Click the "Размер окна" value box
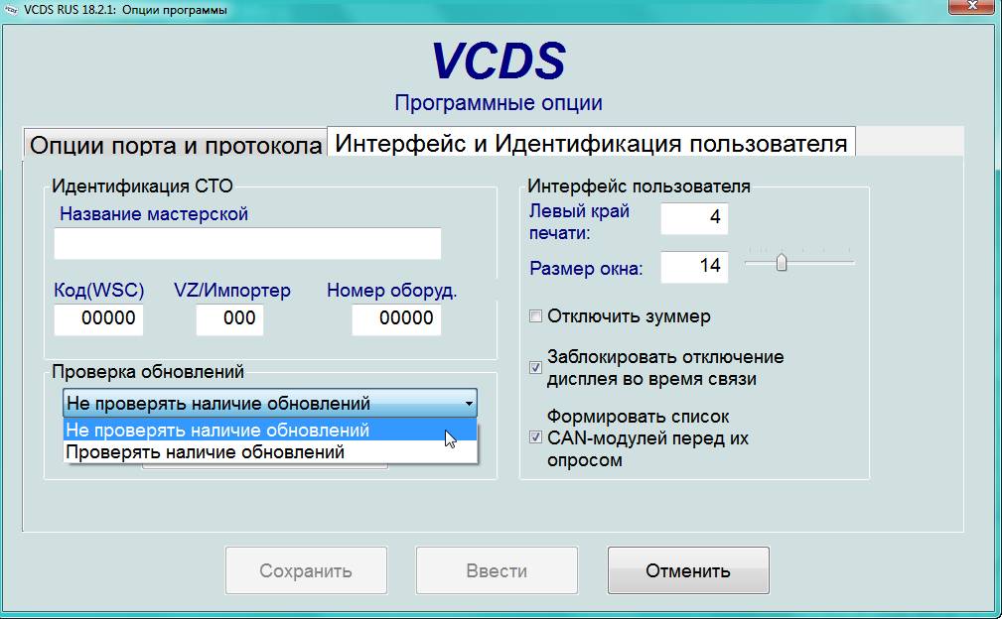1002x619 pixels. [694, 266]
